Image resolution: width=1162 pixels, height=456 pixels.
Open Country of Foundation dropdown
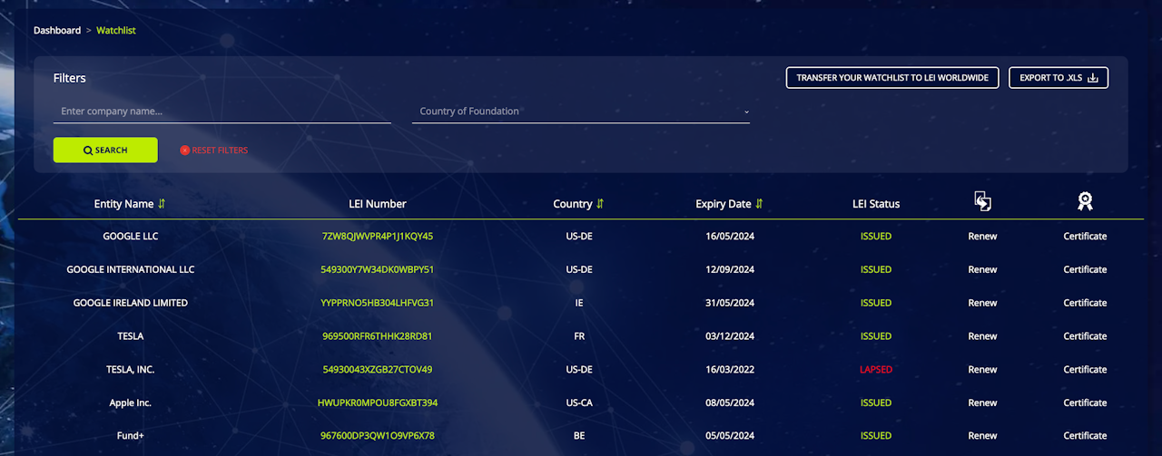tap(581, 112)
